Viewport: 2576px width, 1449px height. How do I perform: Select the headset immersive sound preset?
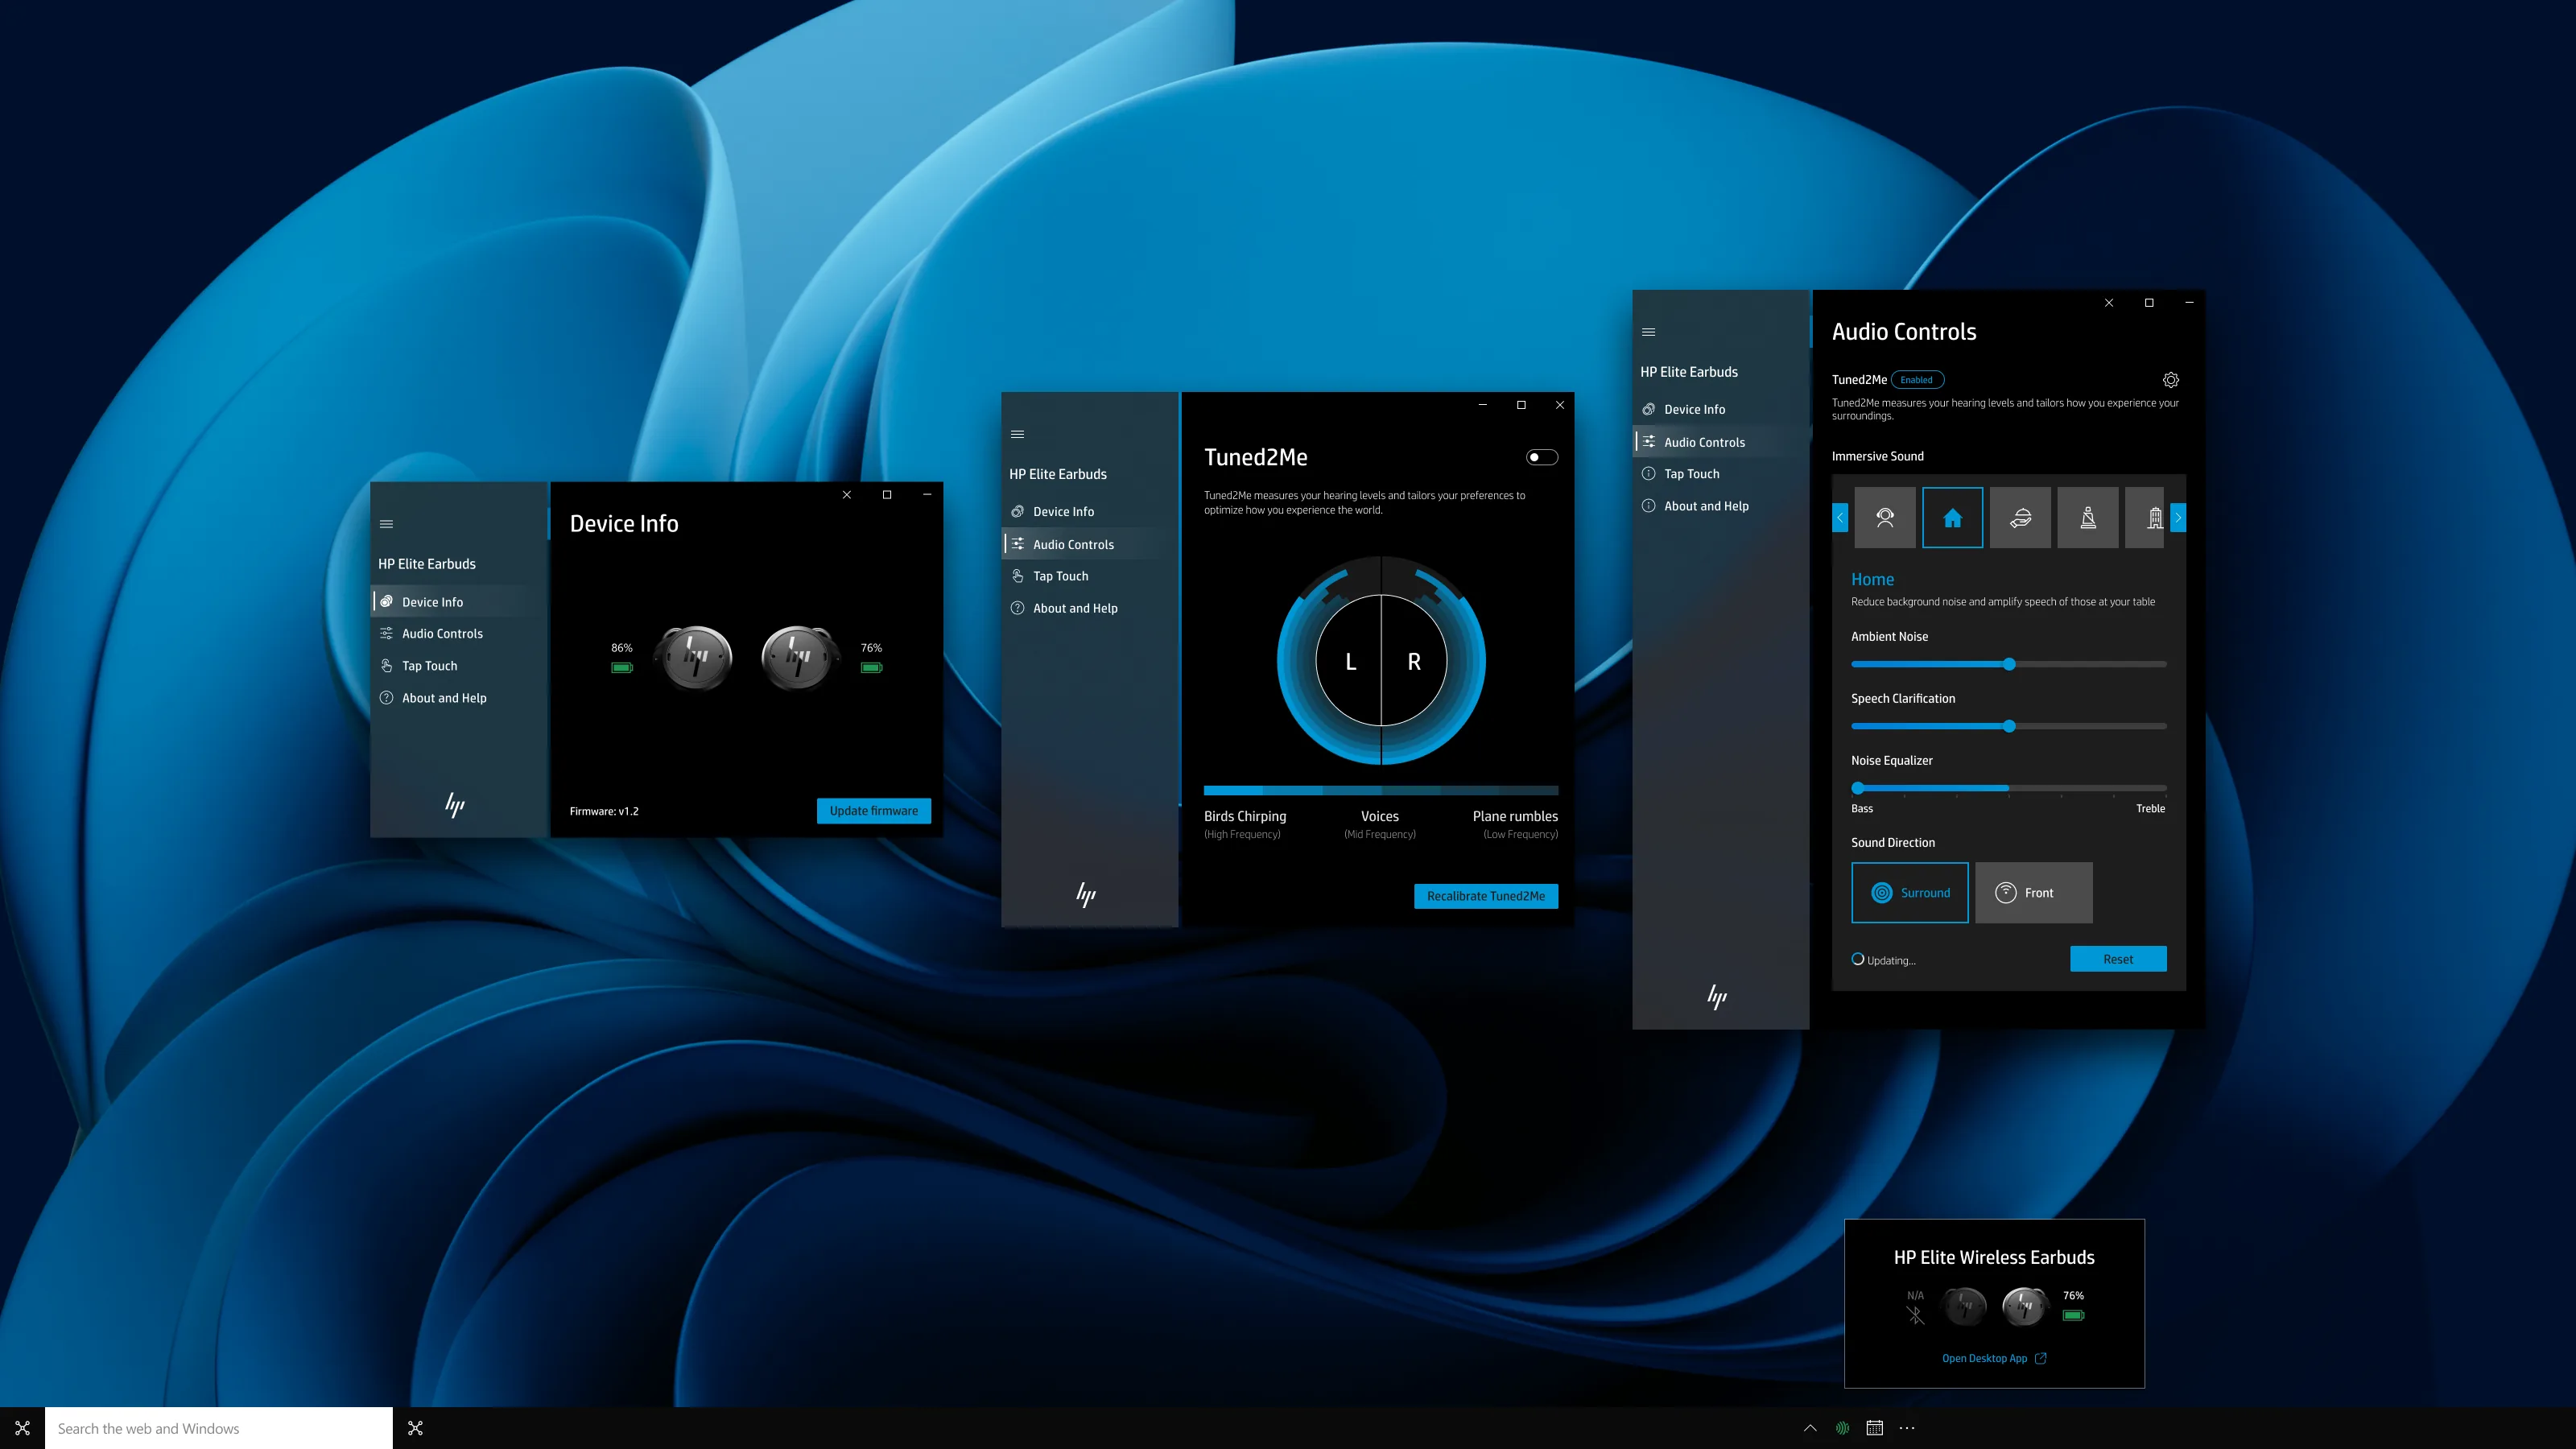[x=1885, y=517]
